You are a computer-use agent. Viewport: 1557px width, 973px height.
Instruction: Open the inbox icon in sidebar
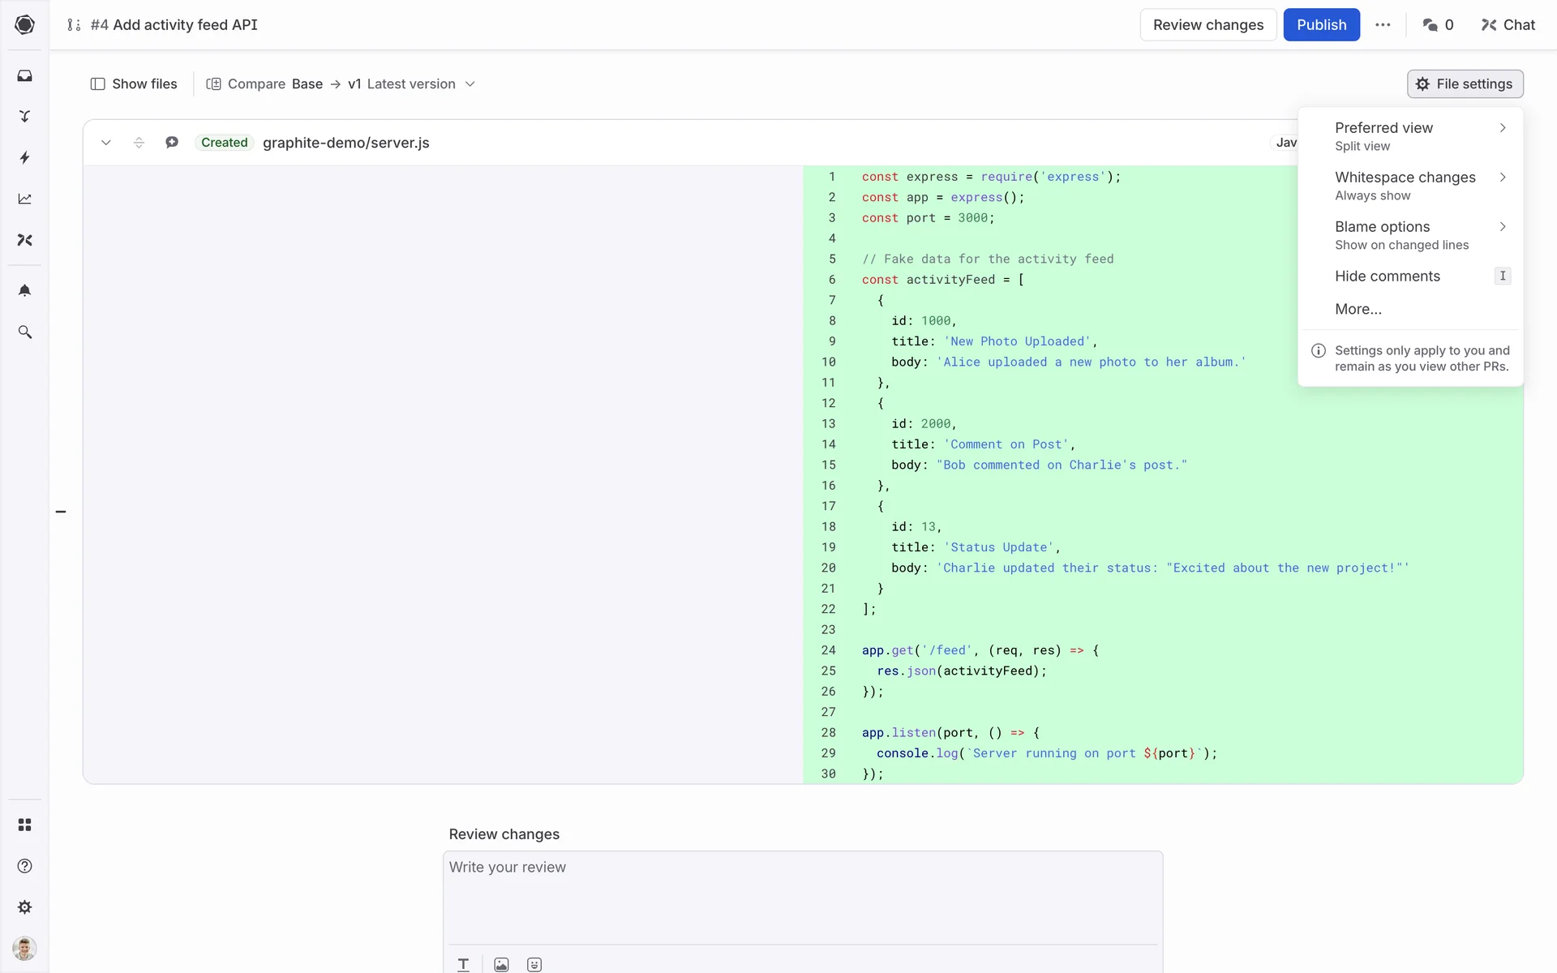coord(24,75)
